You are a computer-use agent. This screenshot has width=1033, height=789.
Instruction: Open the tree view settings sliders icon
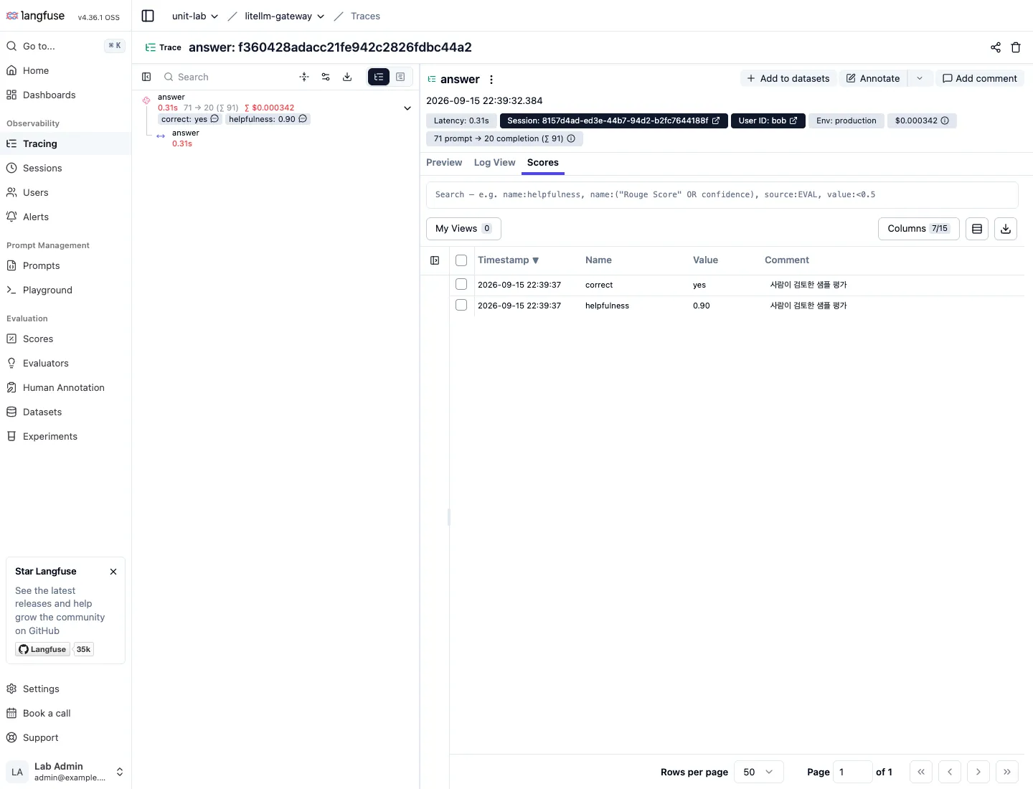pos(326,77)
